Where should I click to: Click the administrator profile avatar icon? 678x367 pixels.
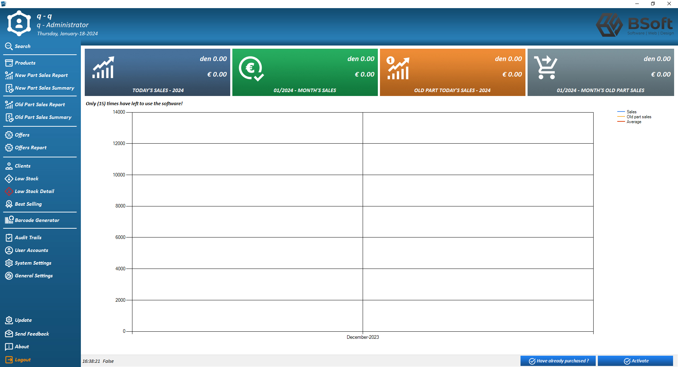[19, 23]
